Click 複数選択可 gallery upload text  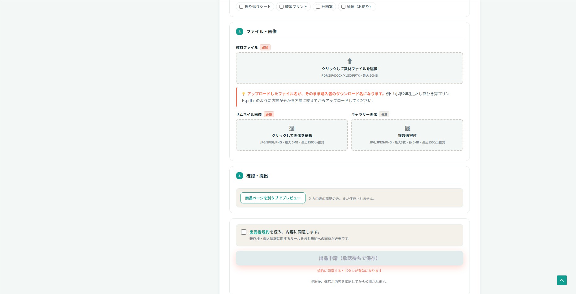[x=407, y=135]
